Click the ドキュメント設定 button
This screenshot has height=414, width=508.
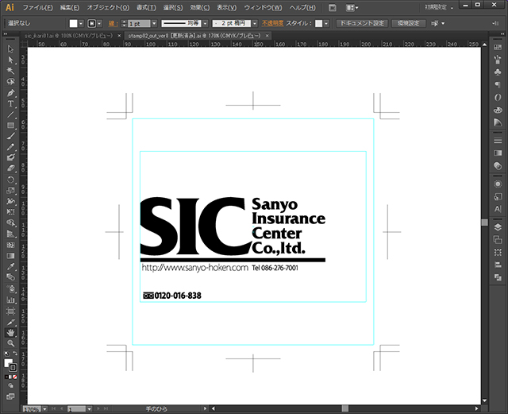click(x=362, y=23)
